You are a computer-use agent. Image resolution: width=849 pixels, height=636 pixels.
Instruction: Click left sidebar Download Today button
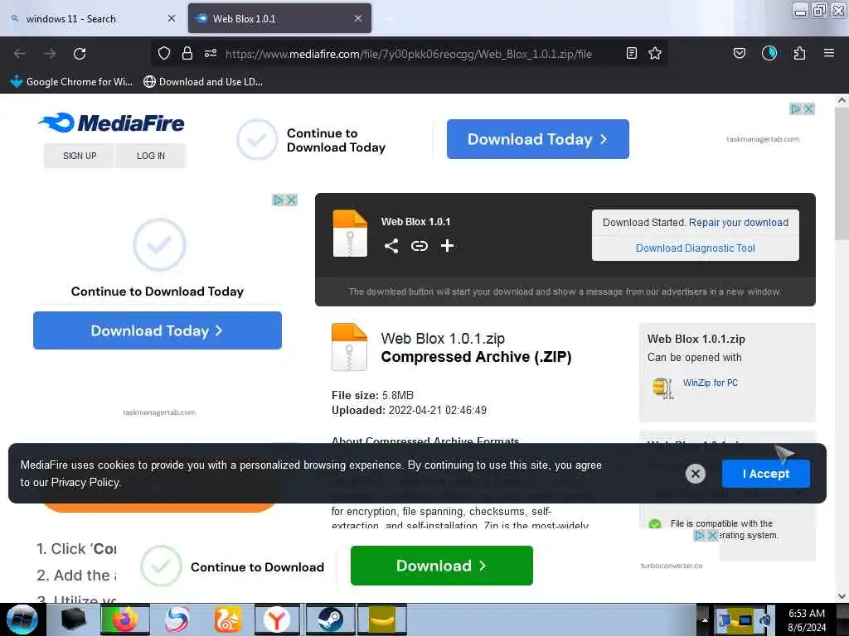(157, 330)
